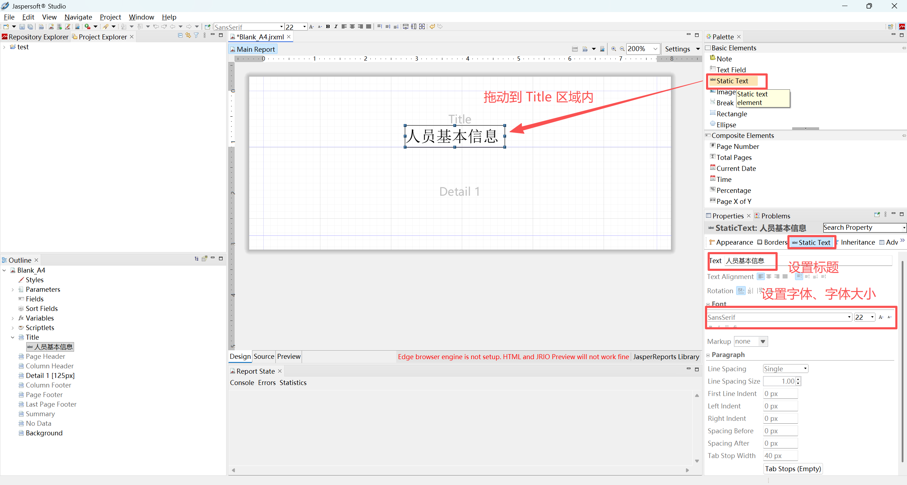The image size is (907, 485).
Task: Click the Tab Stops (Empty) button
Action: point(793,469)
